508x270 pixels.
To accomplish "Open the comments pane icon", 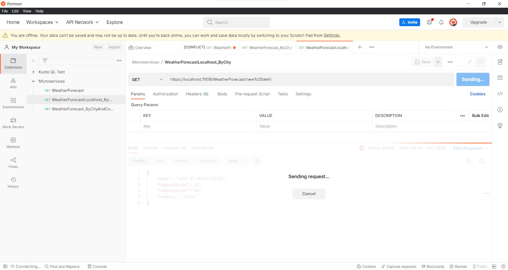I will click(x=500, y=78).
